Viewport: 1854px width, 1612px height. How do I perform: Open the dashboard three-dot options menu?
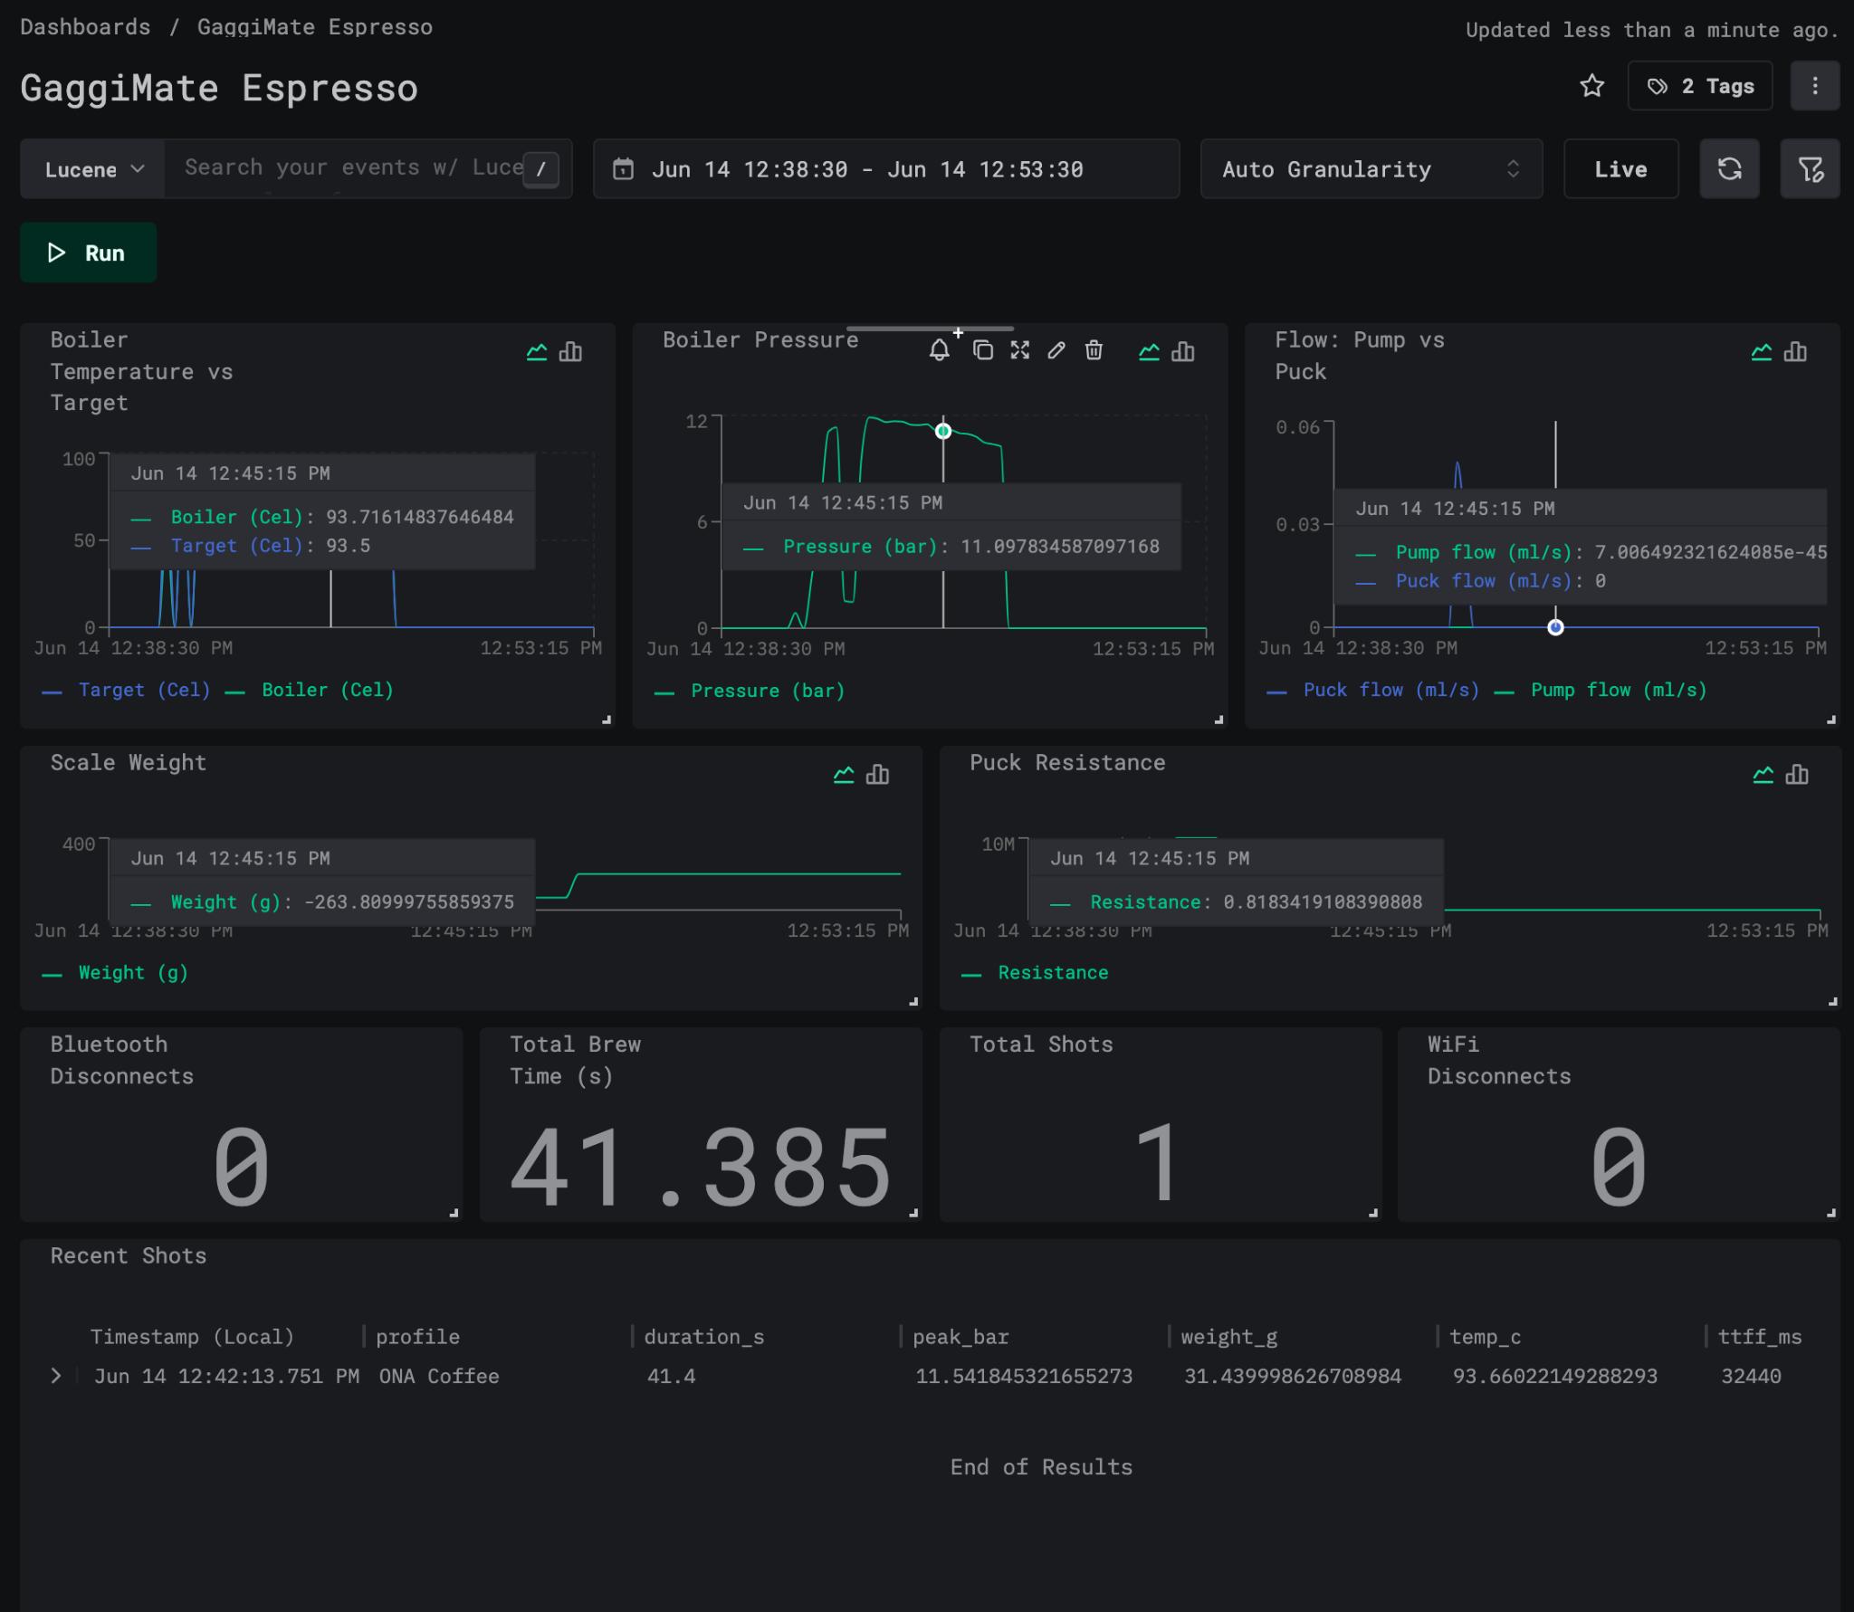1814,86
